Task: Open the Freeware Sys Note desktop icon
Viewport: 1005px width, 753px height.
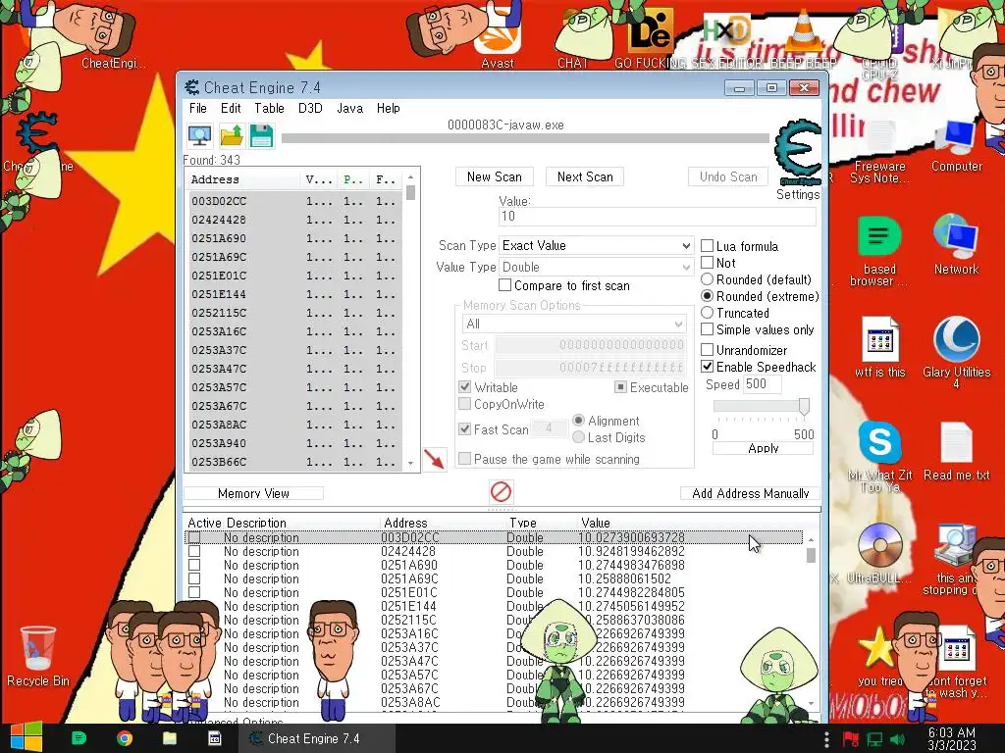Action: (879, 152)
